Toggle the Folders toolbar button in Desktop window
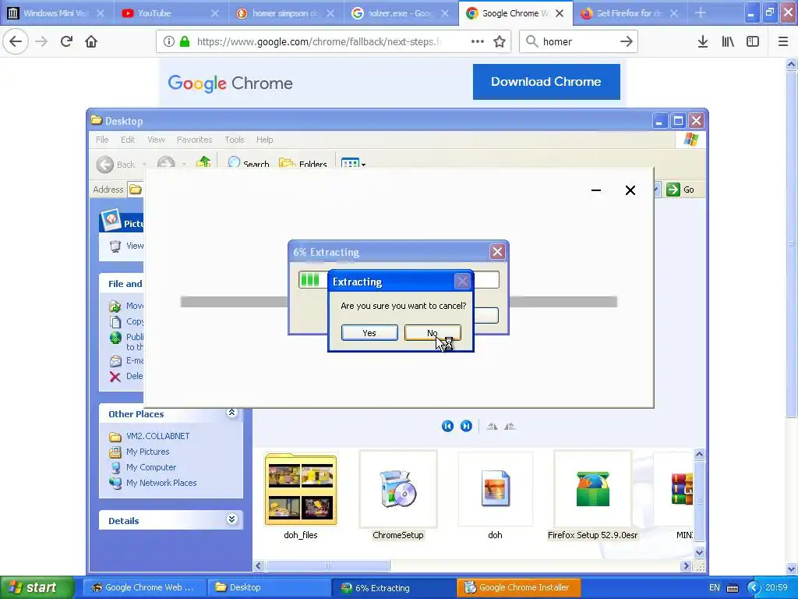This screenshot has width=798, height=599. click(x=303, y=163)
